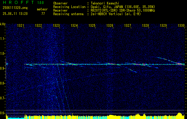Click the meteor label
The width and height of the screenshot is (187, 119).
pyautogui.click(x=42, y=9)
